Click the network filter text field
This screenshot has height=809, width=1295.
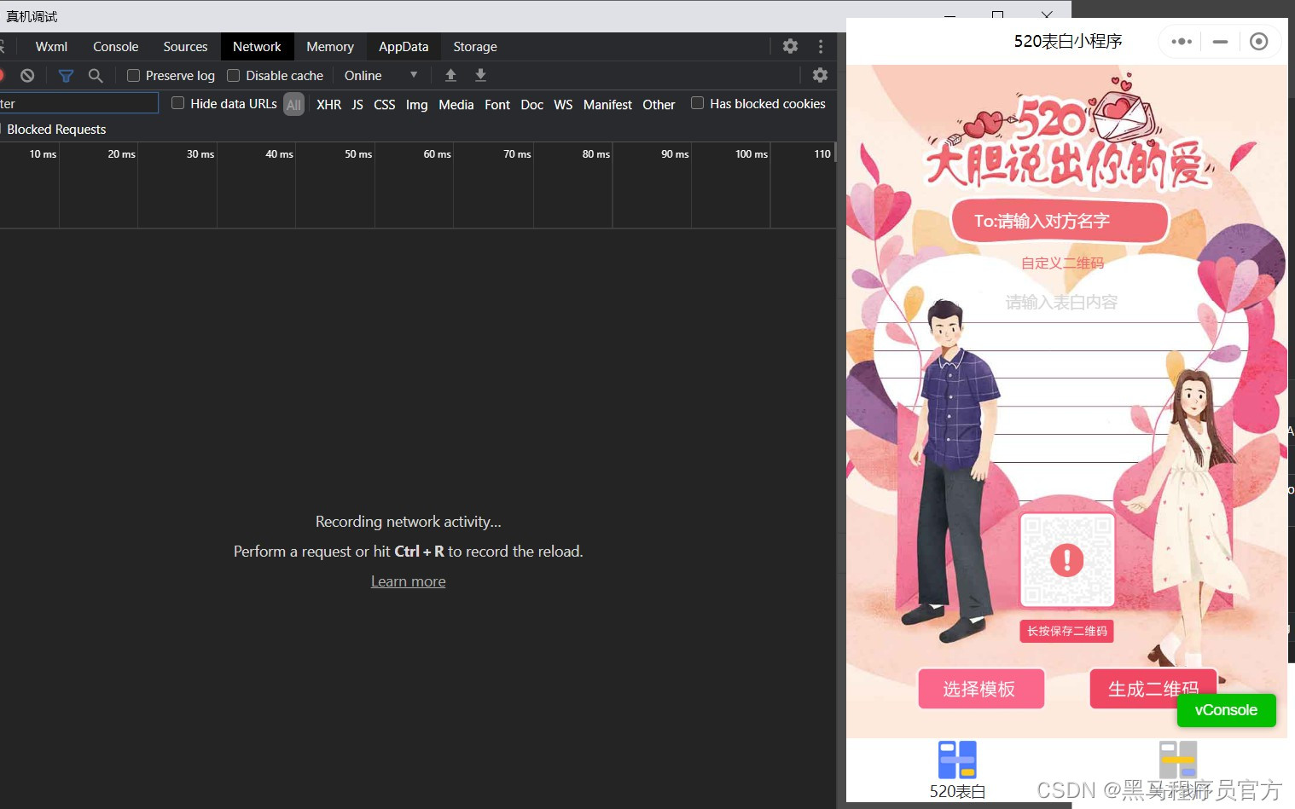pyautogui.click(x=78, y=103)
